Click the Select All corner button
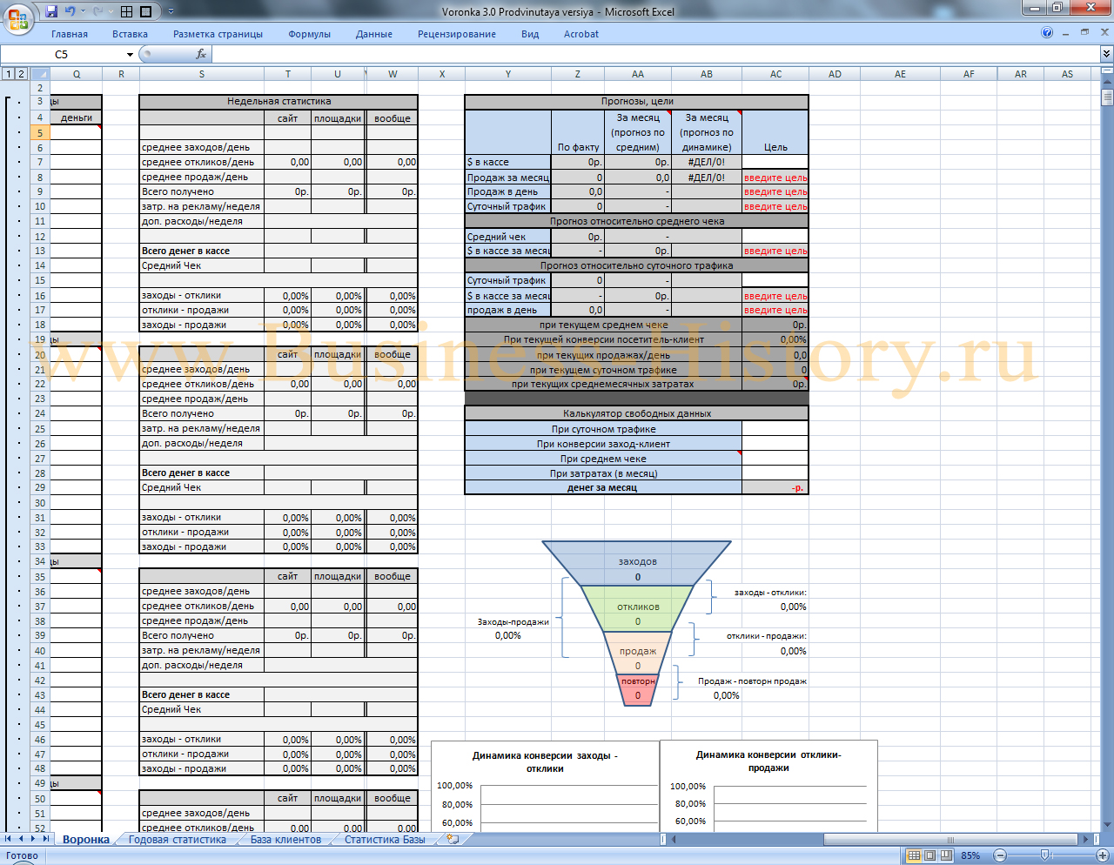The width and height of the screenshot is (1114, 865). 40,74
